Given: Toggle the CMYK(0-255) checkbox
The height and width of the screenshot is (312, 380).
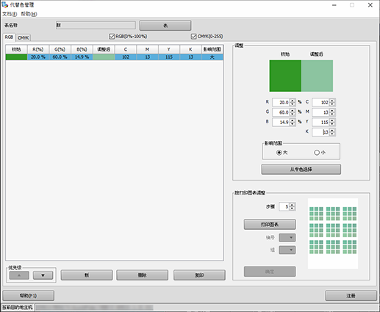Looking at the screenshot, I should (193, 37).
